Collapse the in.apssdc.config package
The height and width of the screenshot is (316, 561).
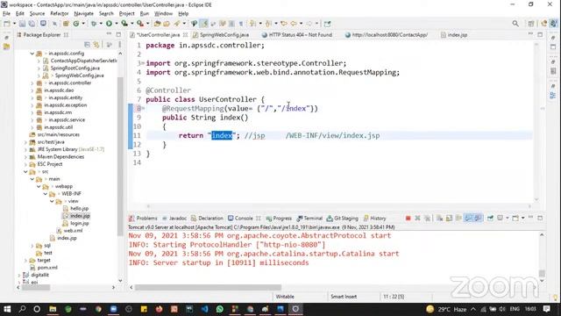32,54
